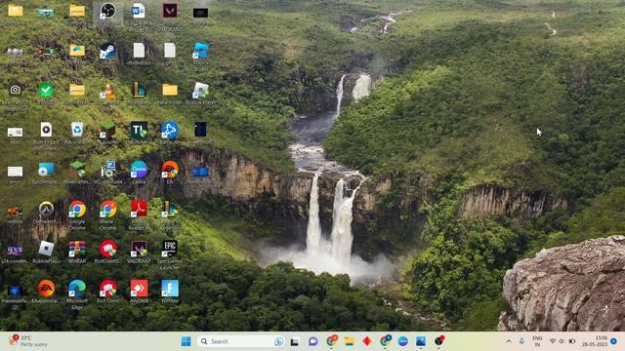Expand the hidden system tray icons chevron

click(509, 341)
